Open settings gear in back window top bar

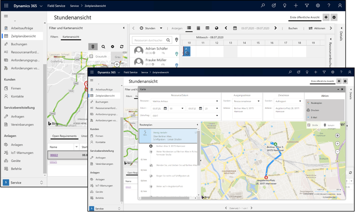pyautogui.click(x=318, y=5)
